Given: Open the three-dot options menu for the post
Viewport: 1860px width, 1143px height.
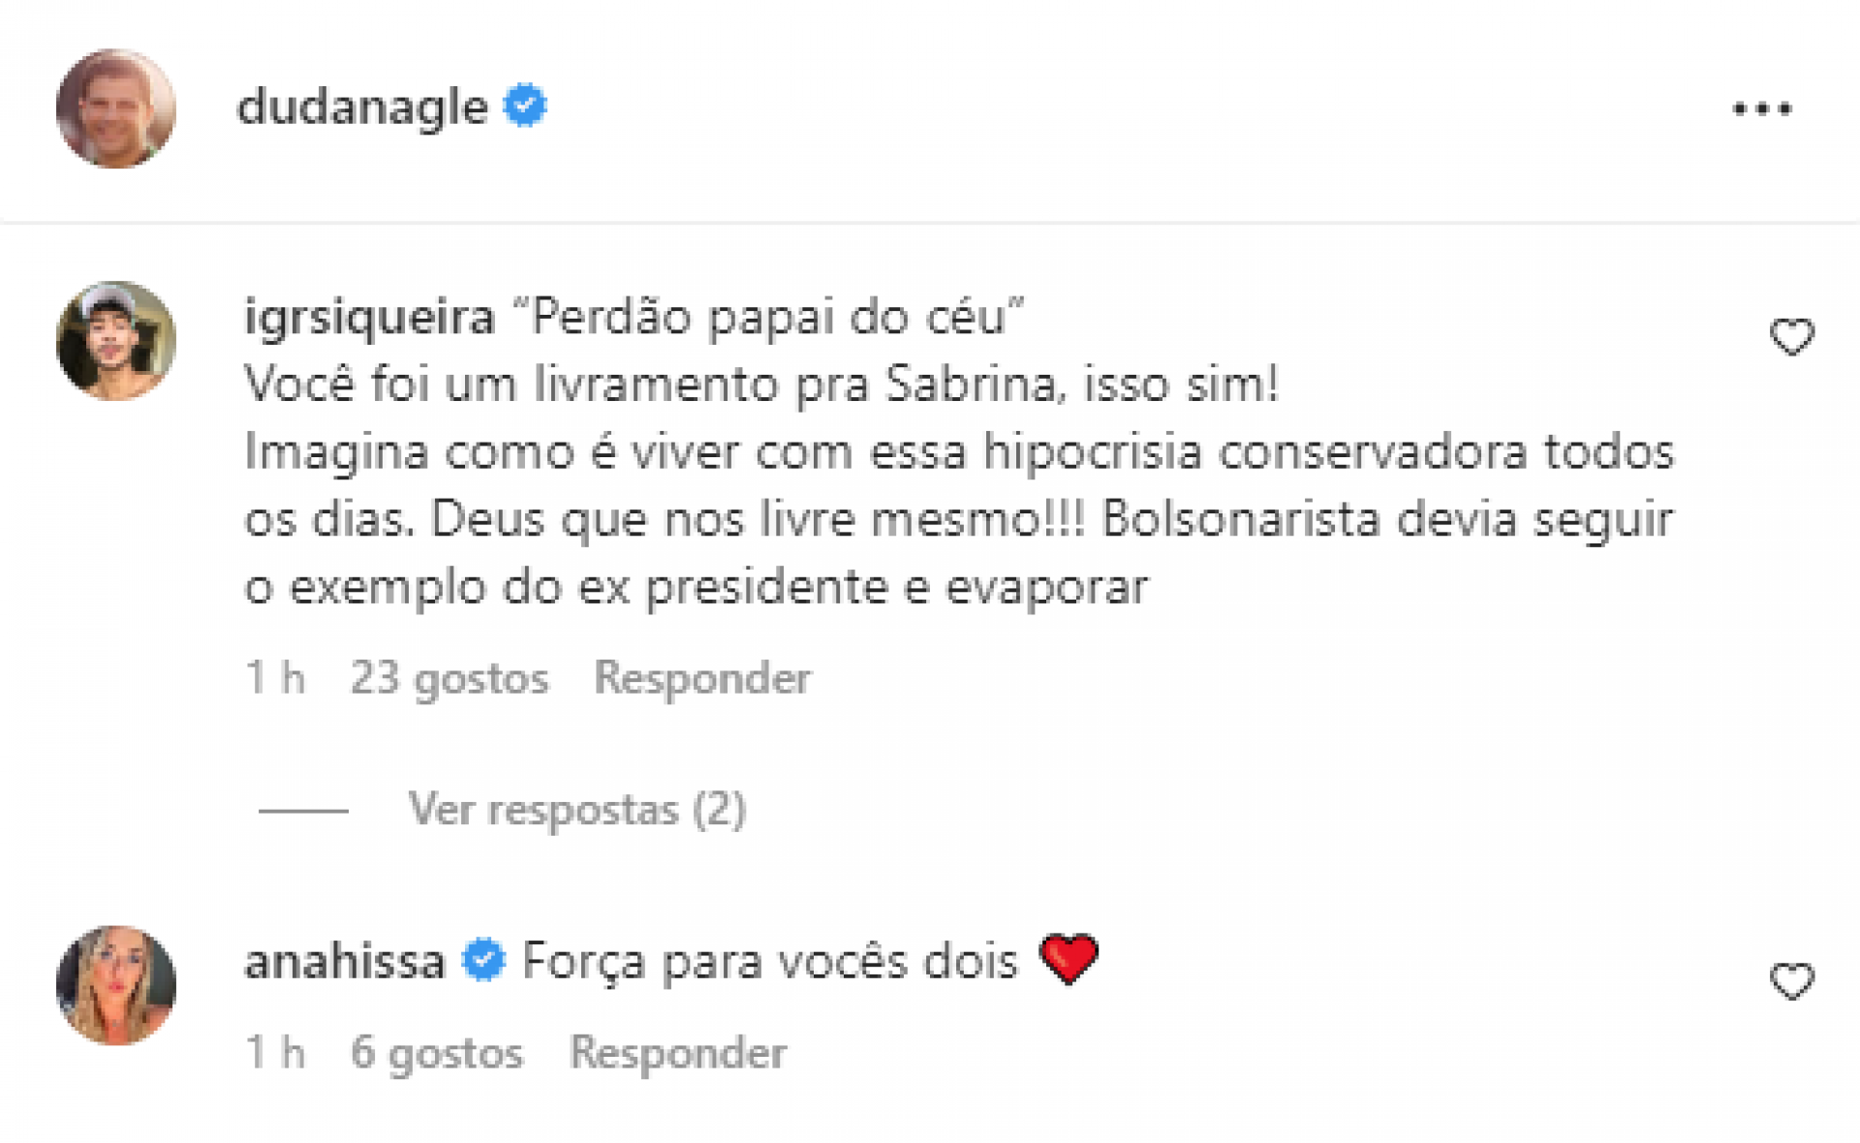Looking at the screenshot, I should pyautogui.click(x=1765, y=107).
